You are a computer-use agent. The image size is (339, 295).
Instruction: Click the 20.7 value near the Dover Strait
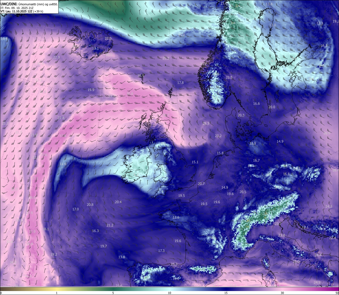click(x=201, y=184)
